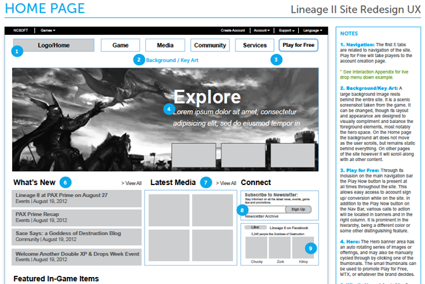425x284 pixels.
Task: Click the NCSOFT link in the top bar
Action: pos(20,30)
